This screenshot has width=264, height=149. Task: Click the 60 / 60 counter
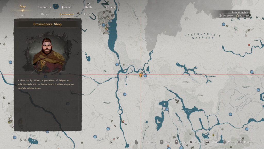click(x=244, y=16)
